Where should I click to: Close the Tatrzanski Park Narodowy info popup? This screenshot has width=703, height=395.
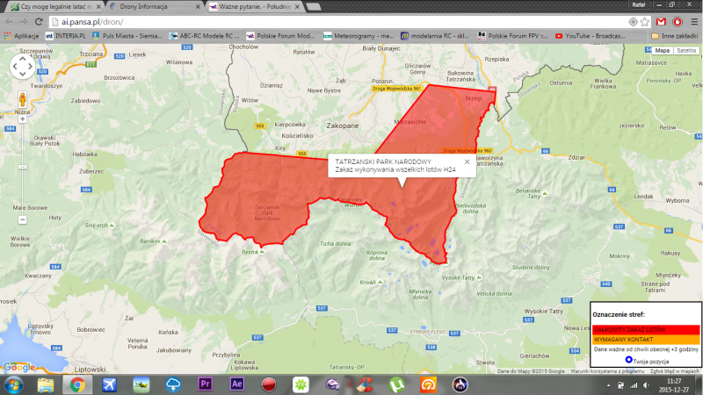[x=467, y=162]
